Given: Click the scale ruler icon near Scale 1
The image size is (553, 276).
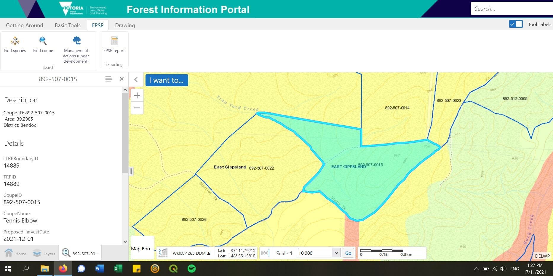Looking at the screenshot, I should click(265, 253).
